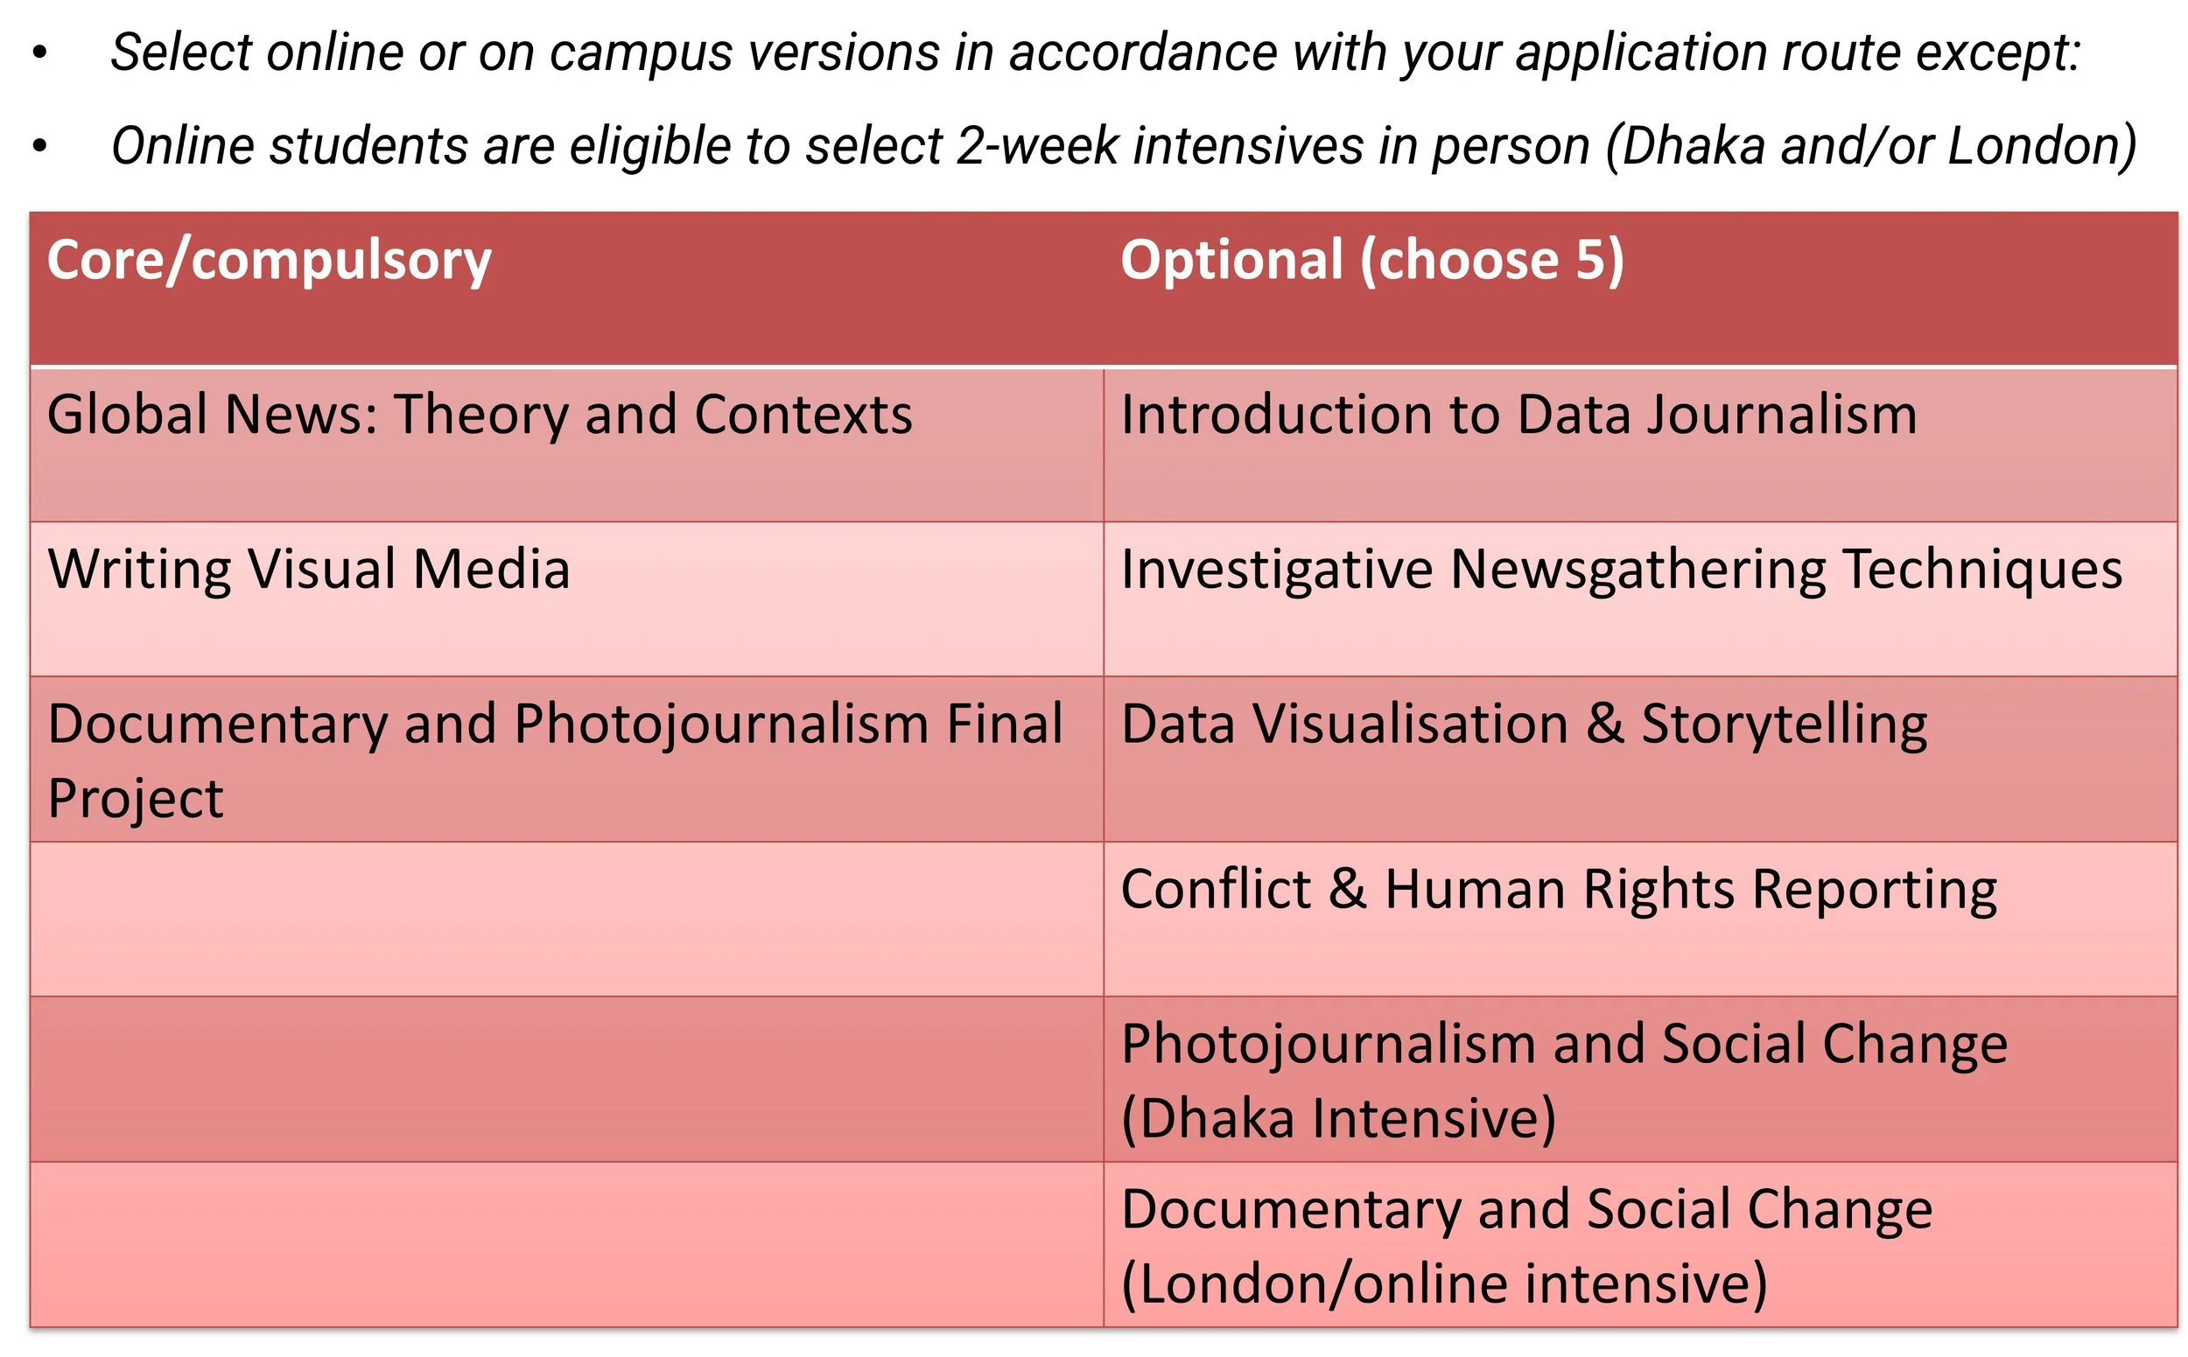Image resolution: width=2188 pixels, height=1357 pixels.
Task: Select 'Introduction to Data Journalism' option
Action: (1518, 415)
